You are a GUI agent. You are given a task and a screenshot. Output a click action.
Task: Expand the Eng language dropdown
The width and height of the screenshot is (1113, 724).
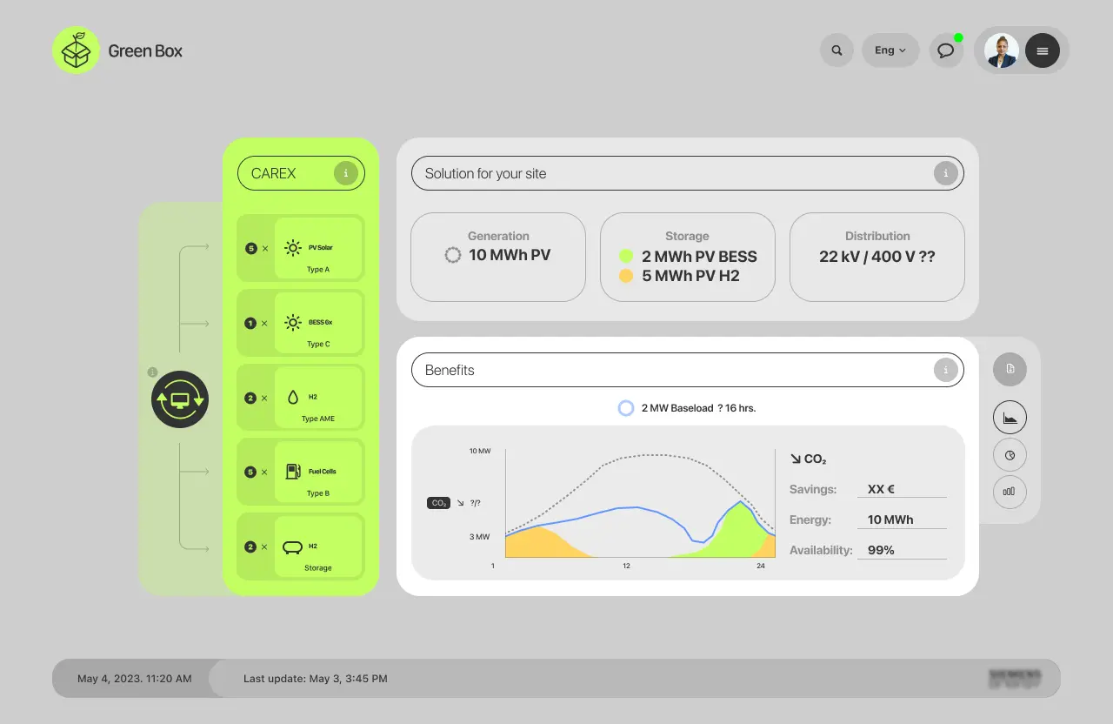pos(890,50)
